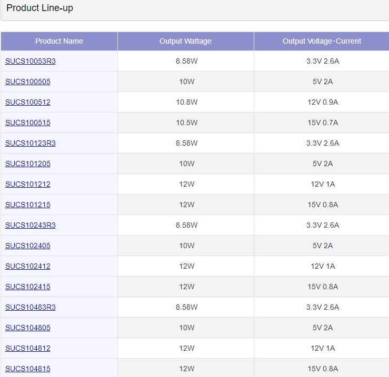Select the SUCS10483R3 link
Image resolution: width=389 pixels, height=377 pixels.
tap(30, 307)
